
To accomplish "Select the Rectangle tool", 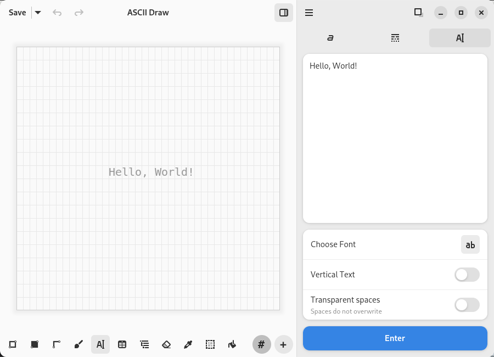I will point(13,344).
